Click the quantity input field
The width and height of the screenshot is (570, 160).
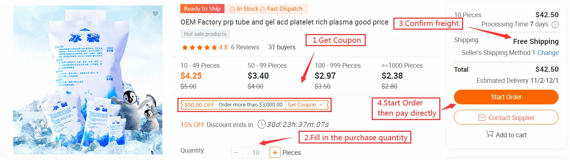click(x=256, y=152)
